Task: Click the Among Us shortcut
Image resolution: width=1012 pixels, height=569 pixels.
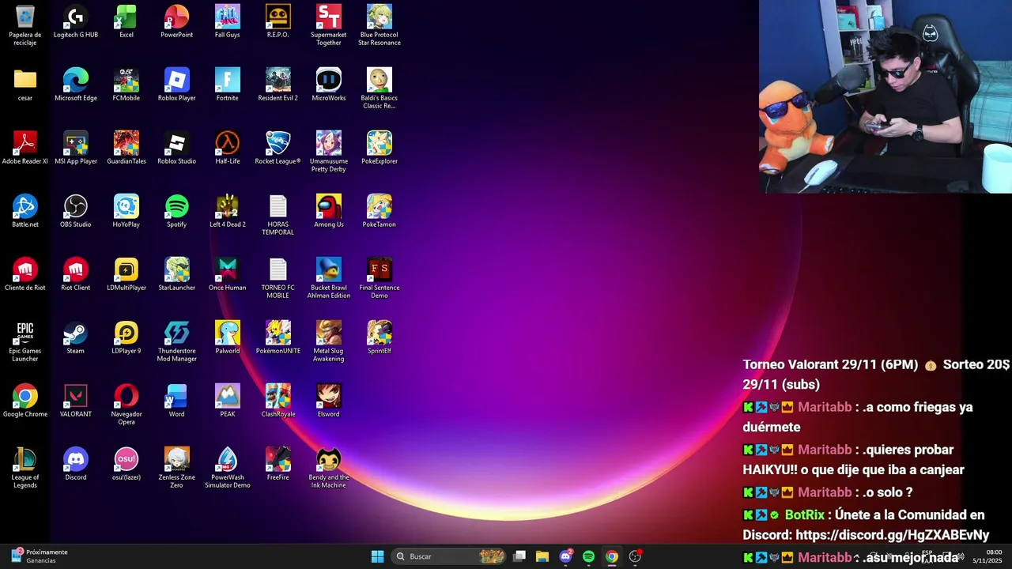Action: pos(329,211)
